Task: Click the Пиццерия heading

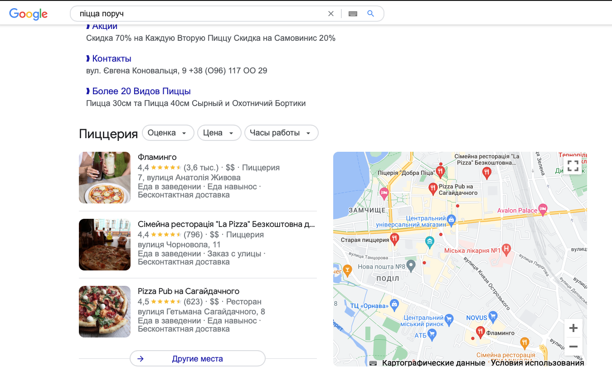Action: point(108,134)
